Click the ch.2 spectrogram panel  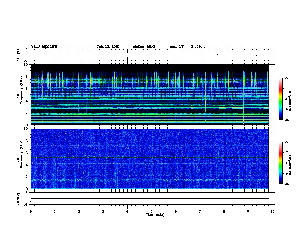[150, 159]
